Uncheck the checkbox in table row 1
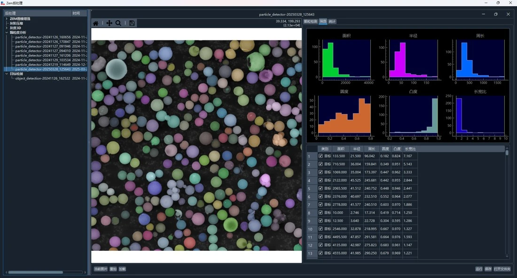Screen dimensions: 517x278 tap(321, 156)
